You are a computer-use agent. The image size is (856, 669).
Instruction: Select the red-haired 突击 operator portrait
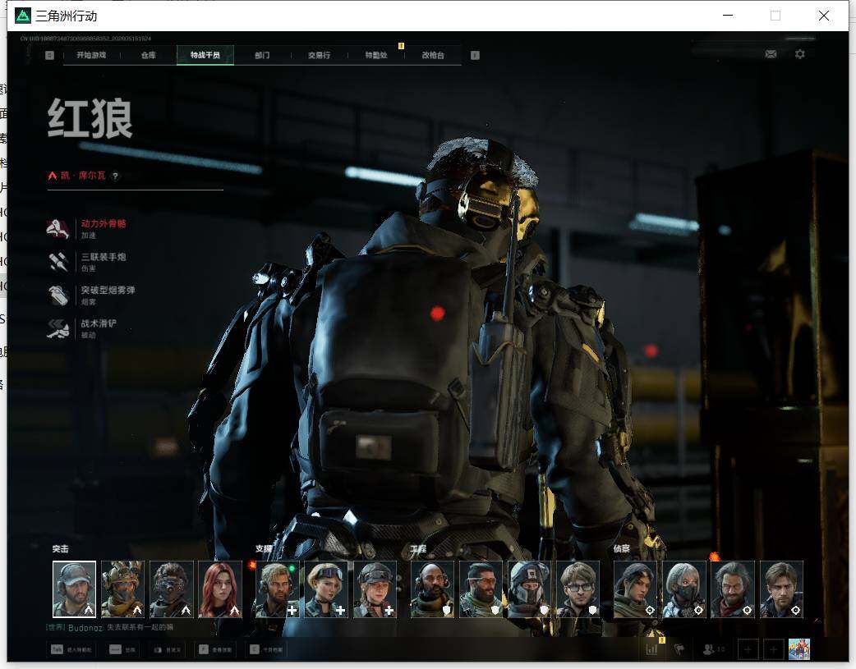(220, 589)
